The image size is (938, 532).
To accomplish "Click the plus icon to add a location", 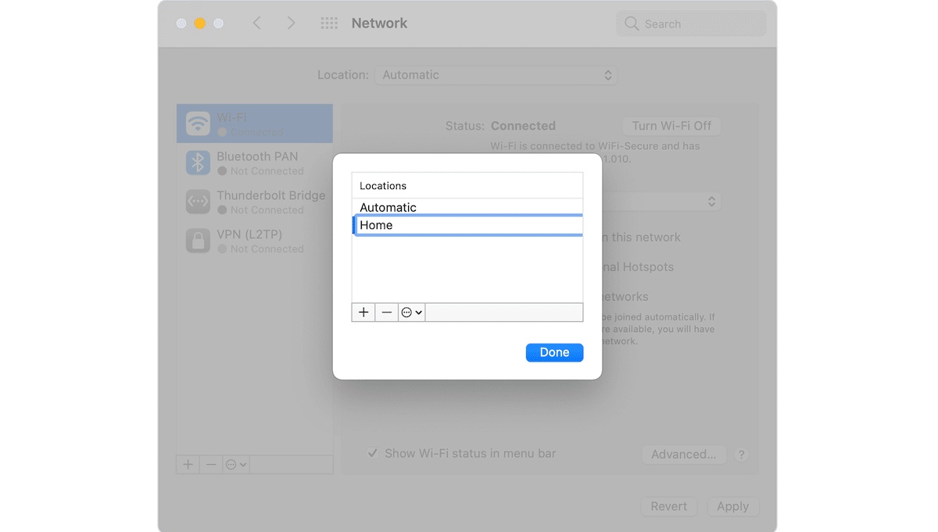I will coord(363,312).
